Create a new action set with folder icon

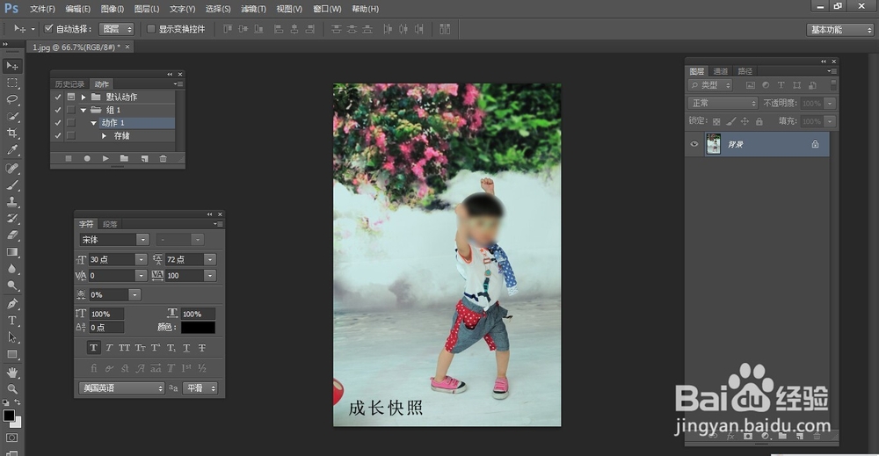[x=125, y=158]
